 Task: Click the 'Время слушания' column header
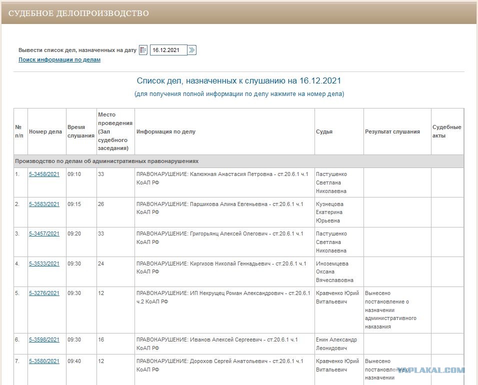(x=81, y=131)
